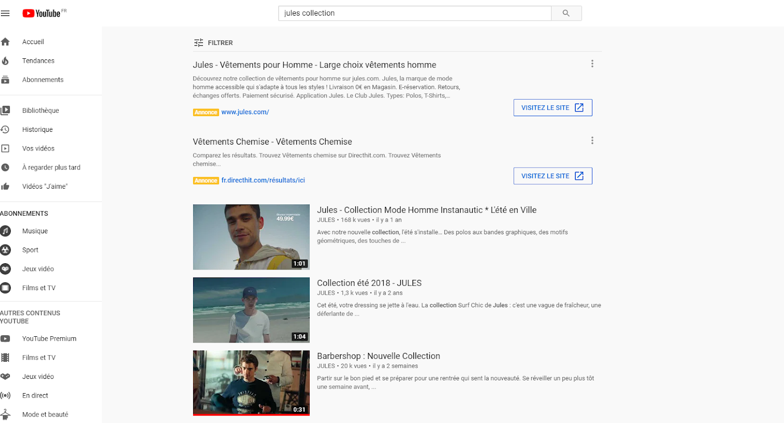The image size is (784, 423).
Task: Click the beach thumbnail of 1:04 video
Action: click(251, 310)
